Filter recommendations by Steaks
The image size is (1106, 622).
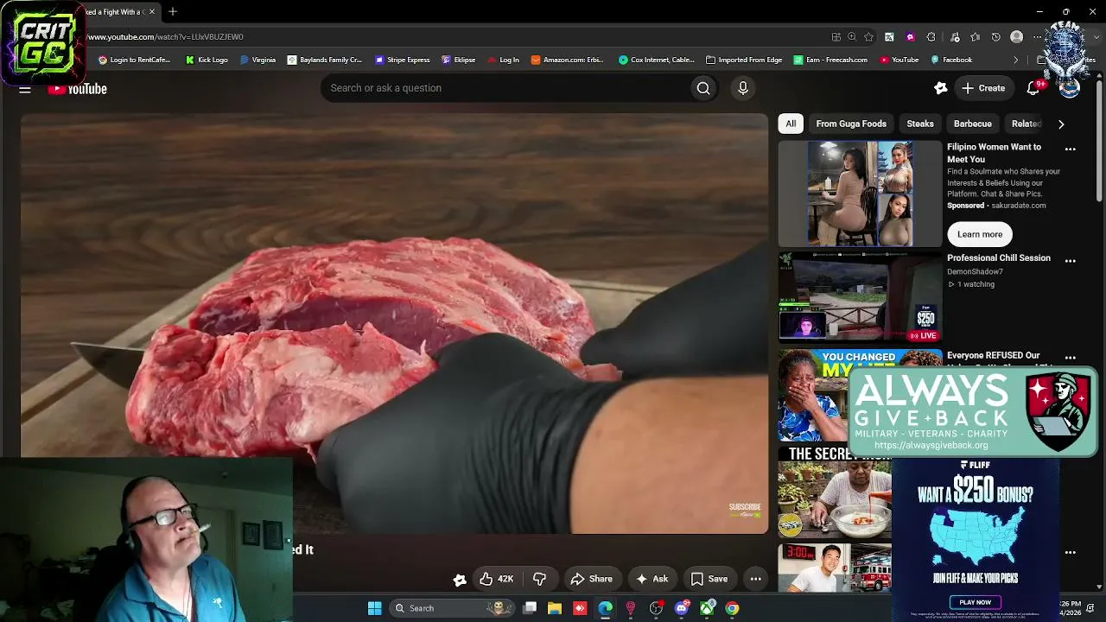point(920,124)
